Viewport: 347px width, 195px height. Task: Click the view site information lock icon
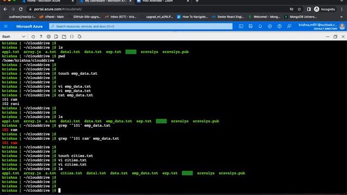pos(30,9)
